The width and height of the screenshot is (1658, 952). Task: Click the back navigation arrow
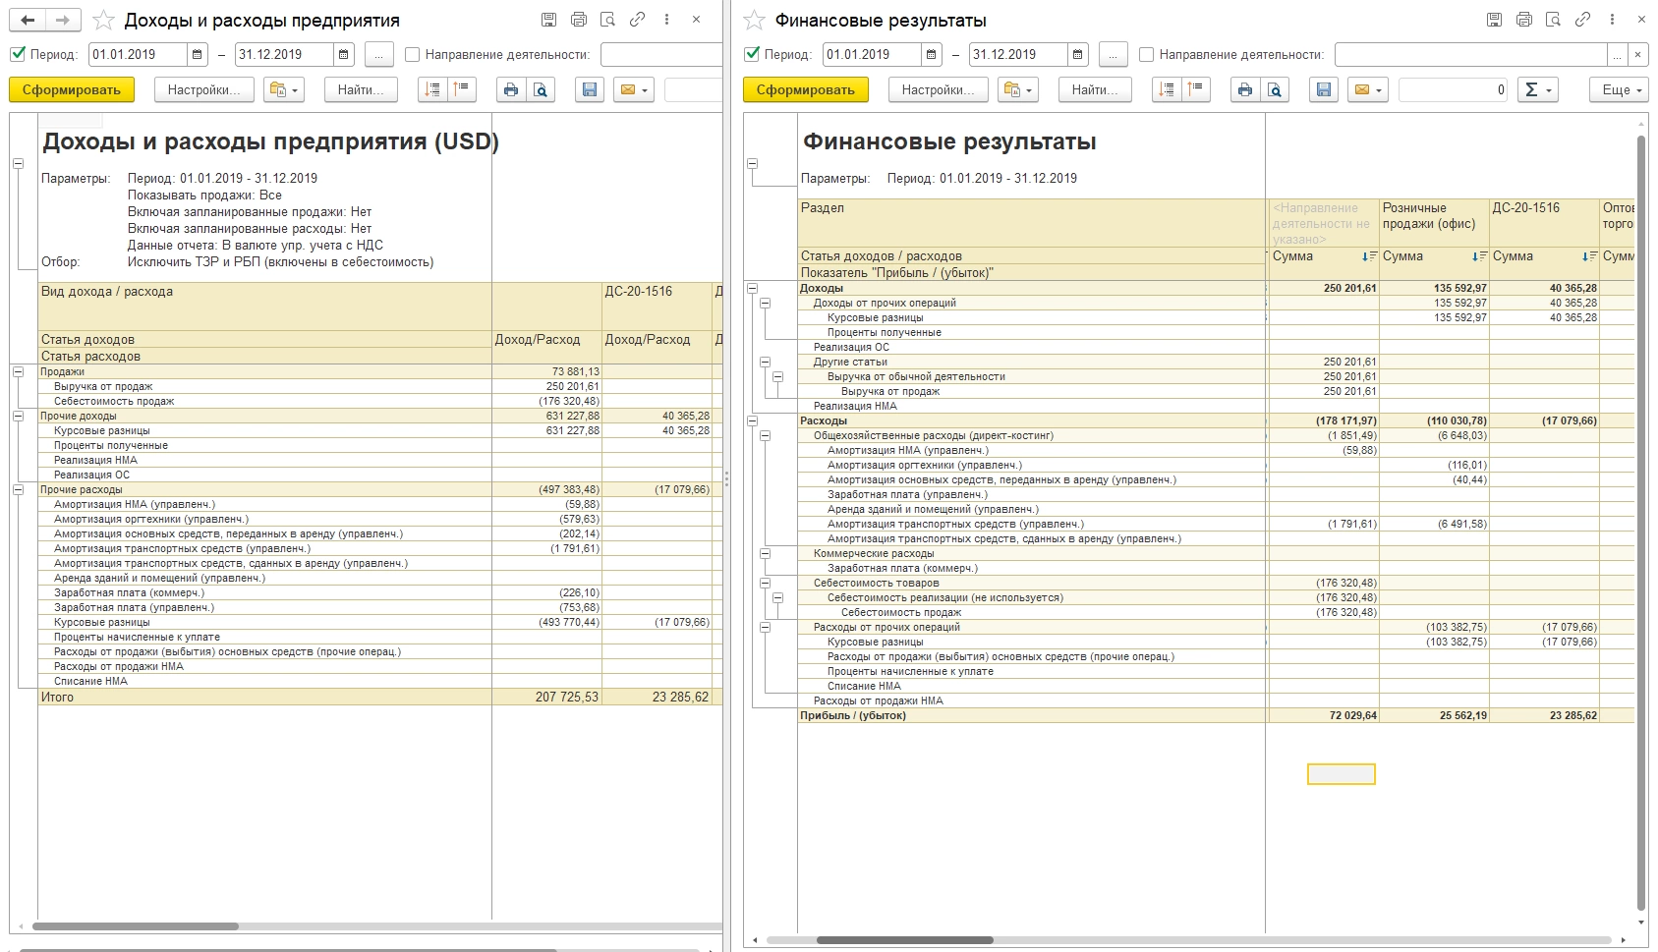[x=29, y=20]
